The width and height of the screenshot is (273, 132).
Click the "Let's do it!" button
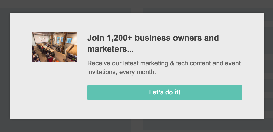point(165,92)
